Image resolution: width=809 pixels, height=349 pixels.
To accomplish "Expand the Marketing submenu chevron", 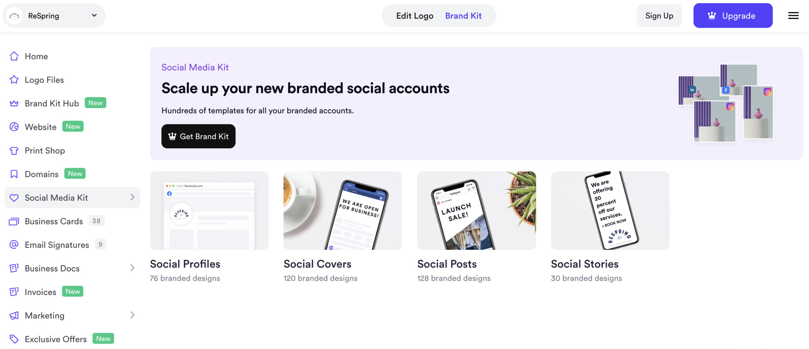I will click(x=132, y=315).
